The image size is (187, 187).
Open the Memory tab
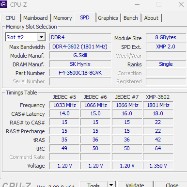click(x=62, y=18)
